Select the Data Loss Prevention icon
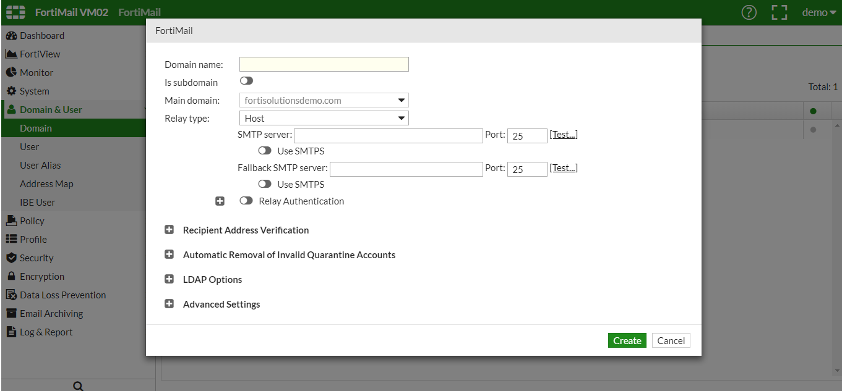This screenshot has width=842, height=391. pyautogui.click(x=12, y=295)
